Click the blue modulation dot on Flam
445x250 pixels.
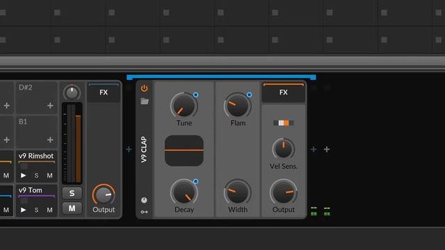tap(249, 94)
